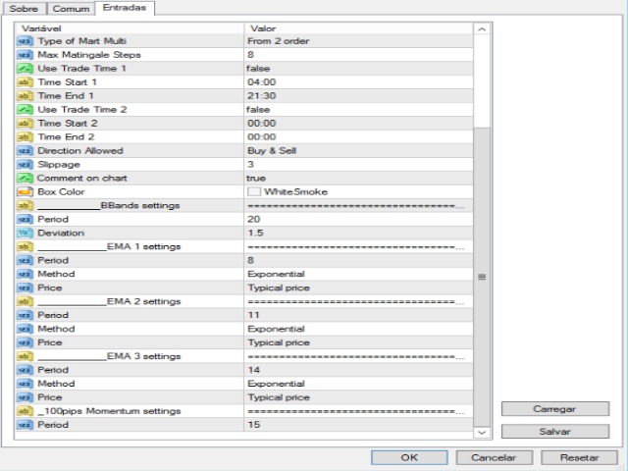Click the WhiteSmoke color swatch
The height and width of the screenshot is (471, 628).
pyautogui.click(x=254, y=192)
